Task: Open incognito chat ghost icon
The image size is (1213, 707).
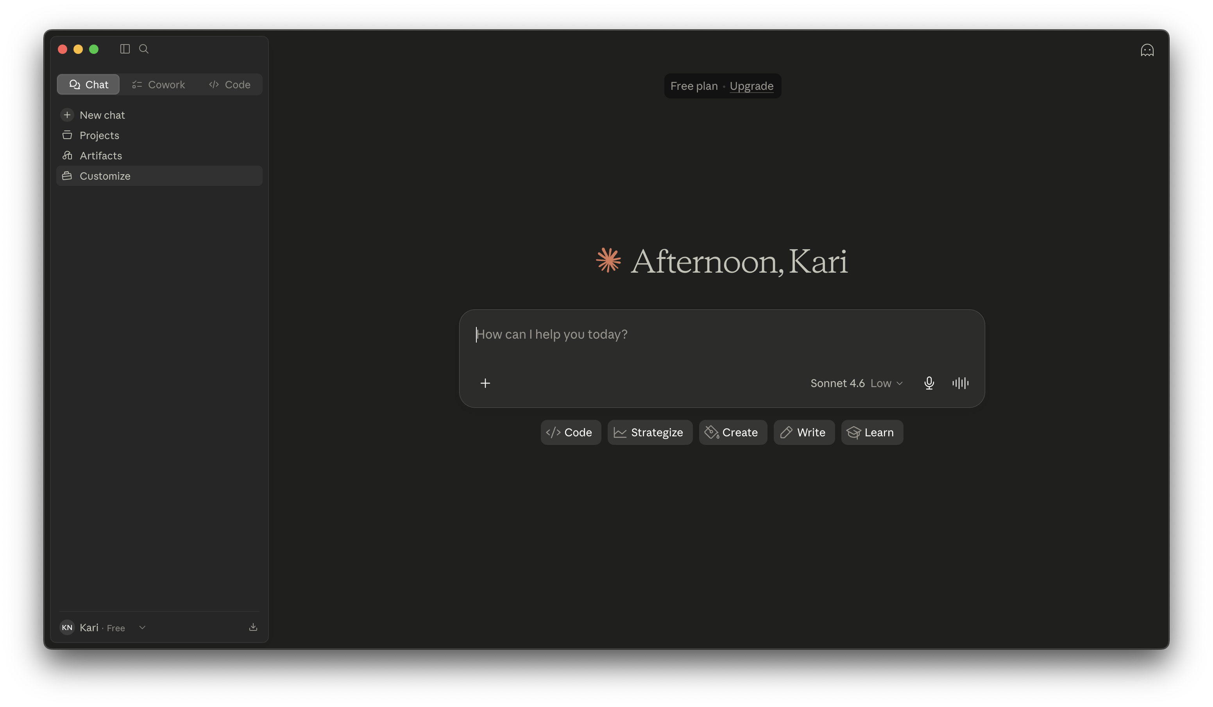Action: [x=1147, y=50]
